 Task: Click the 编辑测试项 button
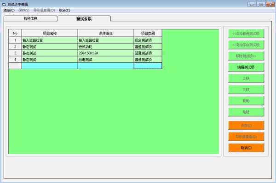[246, 67]
